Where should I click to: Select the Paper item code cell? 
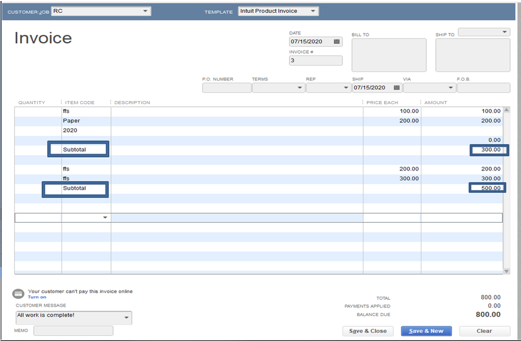[86, 121]
